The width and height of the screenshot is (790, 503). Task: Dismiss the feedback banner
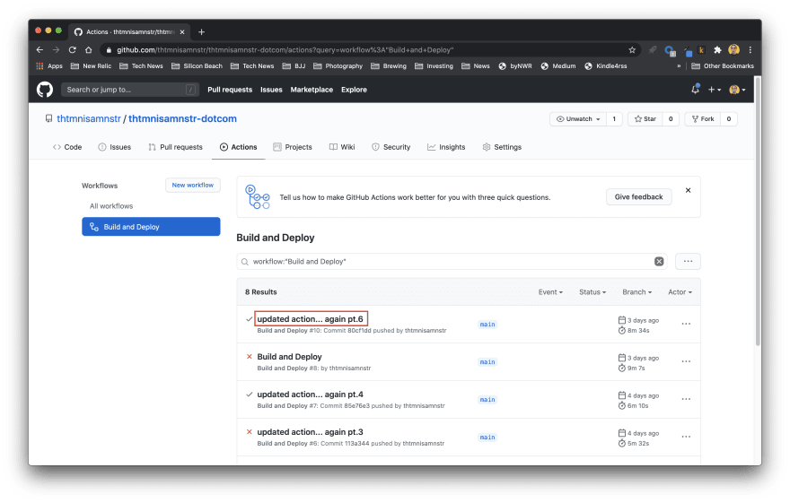(689, 190)
